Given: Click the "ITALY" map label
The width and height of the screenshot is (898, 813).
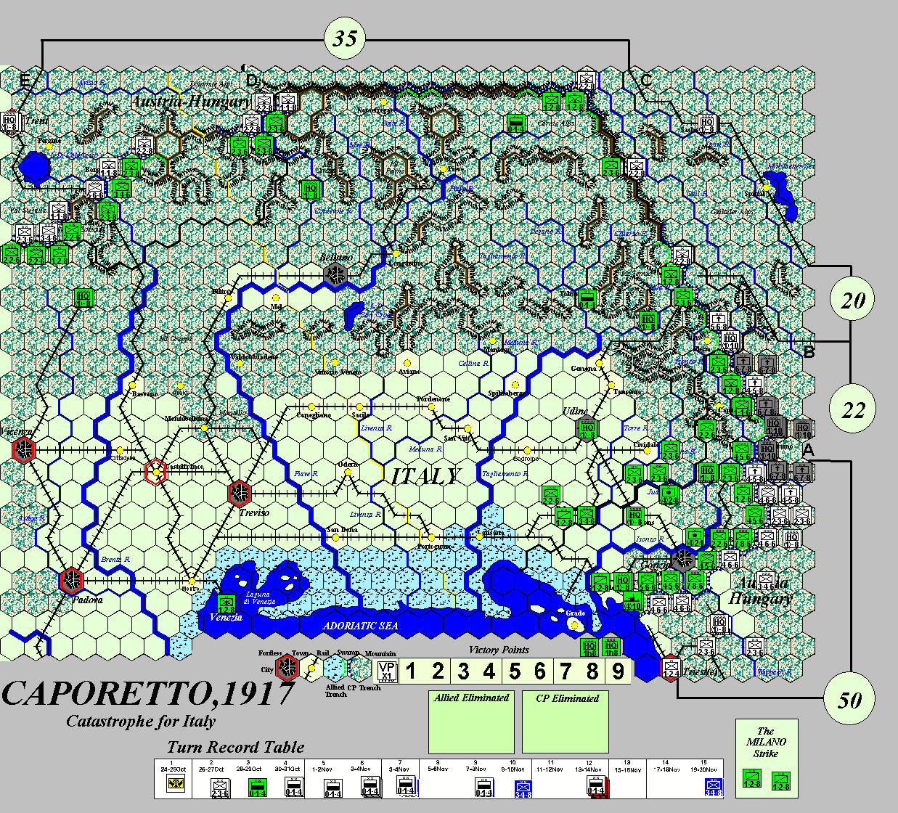Looking at the screenshot, I should click(425, 476).
